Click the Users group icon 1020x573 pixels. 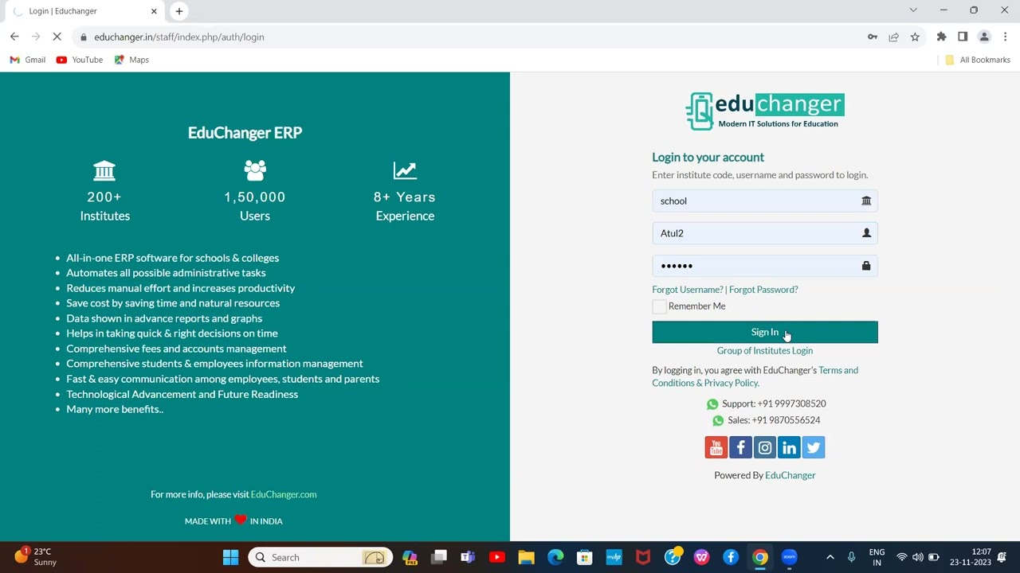tap(255, 170)
